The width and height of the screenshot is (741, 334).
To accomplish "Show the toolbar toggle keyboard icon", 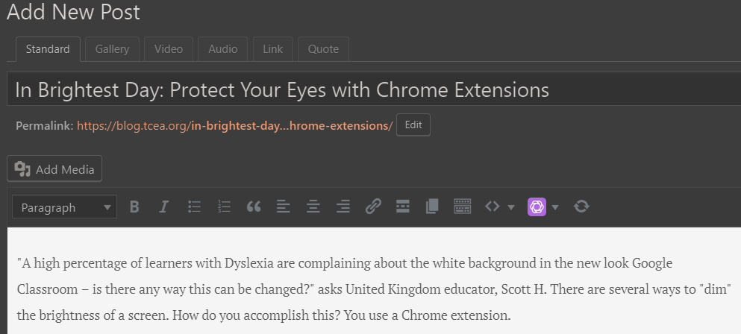I will [x=462, y=207].
